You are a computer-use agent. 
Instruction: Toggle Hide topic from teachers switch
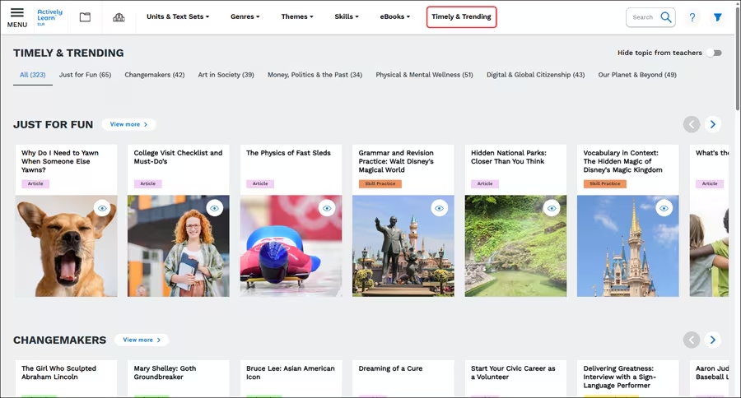[x=714, y=53]
